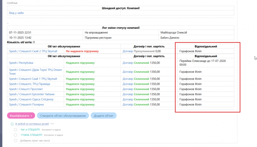This screenshot has width=257, height=147.
Task: Select 'CLEAR.bat' file name text
Action: 12,3
